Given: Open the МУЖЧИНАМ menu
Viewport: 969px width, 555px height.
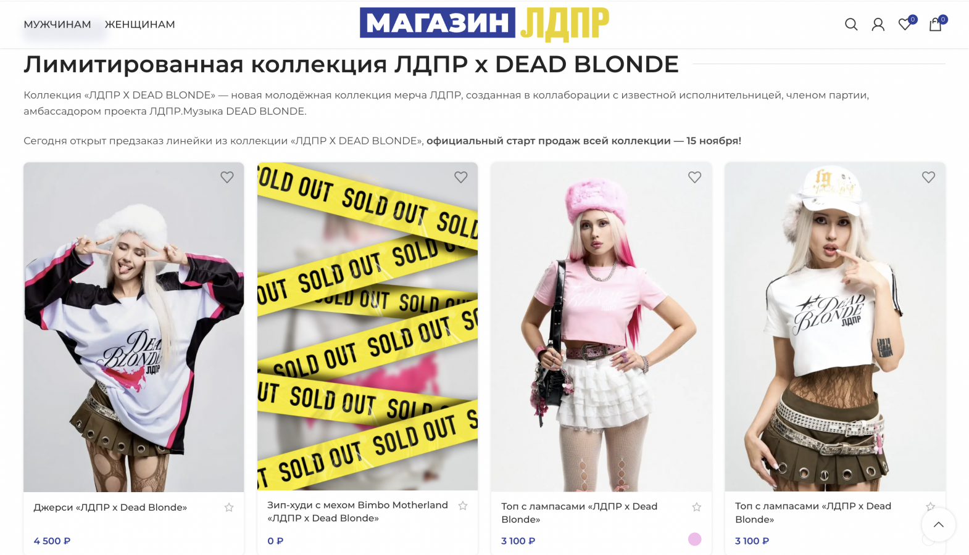Looking at the screenshot, I should pos(57,25).
